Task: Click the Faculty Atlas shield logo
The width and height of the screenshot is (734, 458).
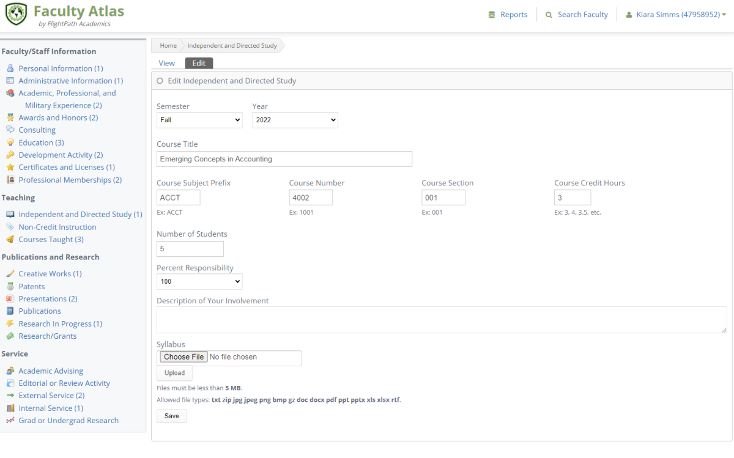Action: (x=17, y=14)
